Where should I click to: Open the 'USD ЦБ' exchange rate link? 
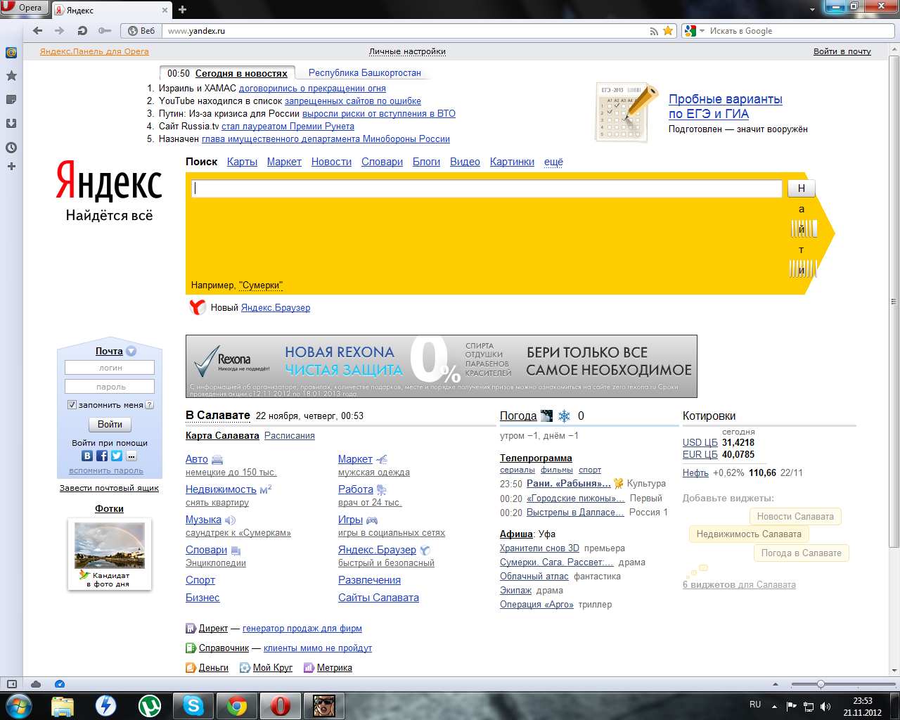pyautogui.click(x=700, y=442)
